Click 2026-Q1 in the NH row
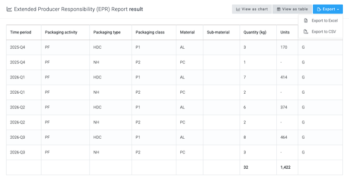The height and width of the screenshot is (186, 349). tap(17, 92)
